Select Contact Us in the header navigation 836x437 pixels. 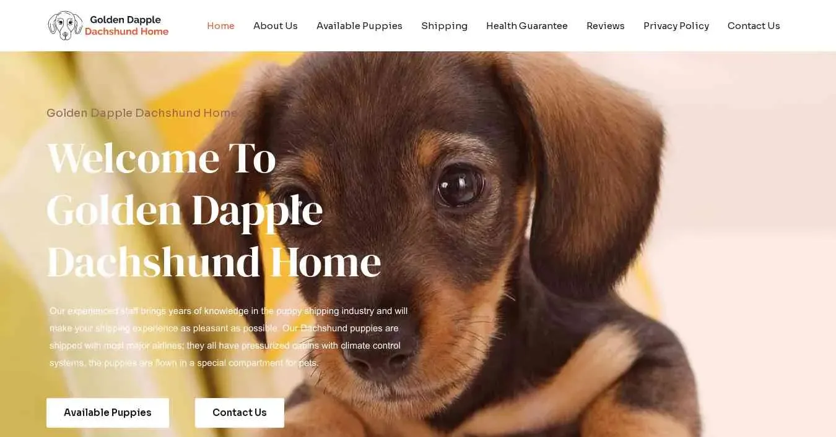tap(754, 25)
